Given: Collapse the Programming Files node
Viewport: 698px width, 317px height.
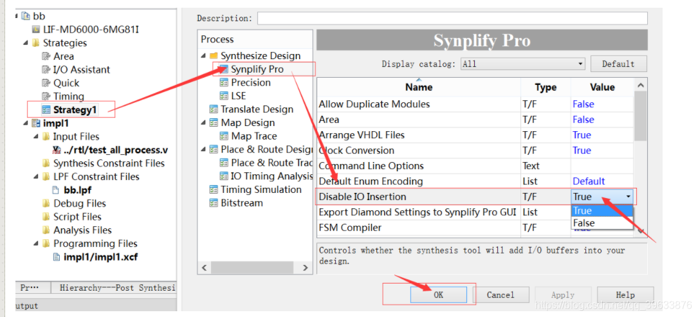Looking at the screenshot, I should click(x=37, y=244).
